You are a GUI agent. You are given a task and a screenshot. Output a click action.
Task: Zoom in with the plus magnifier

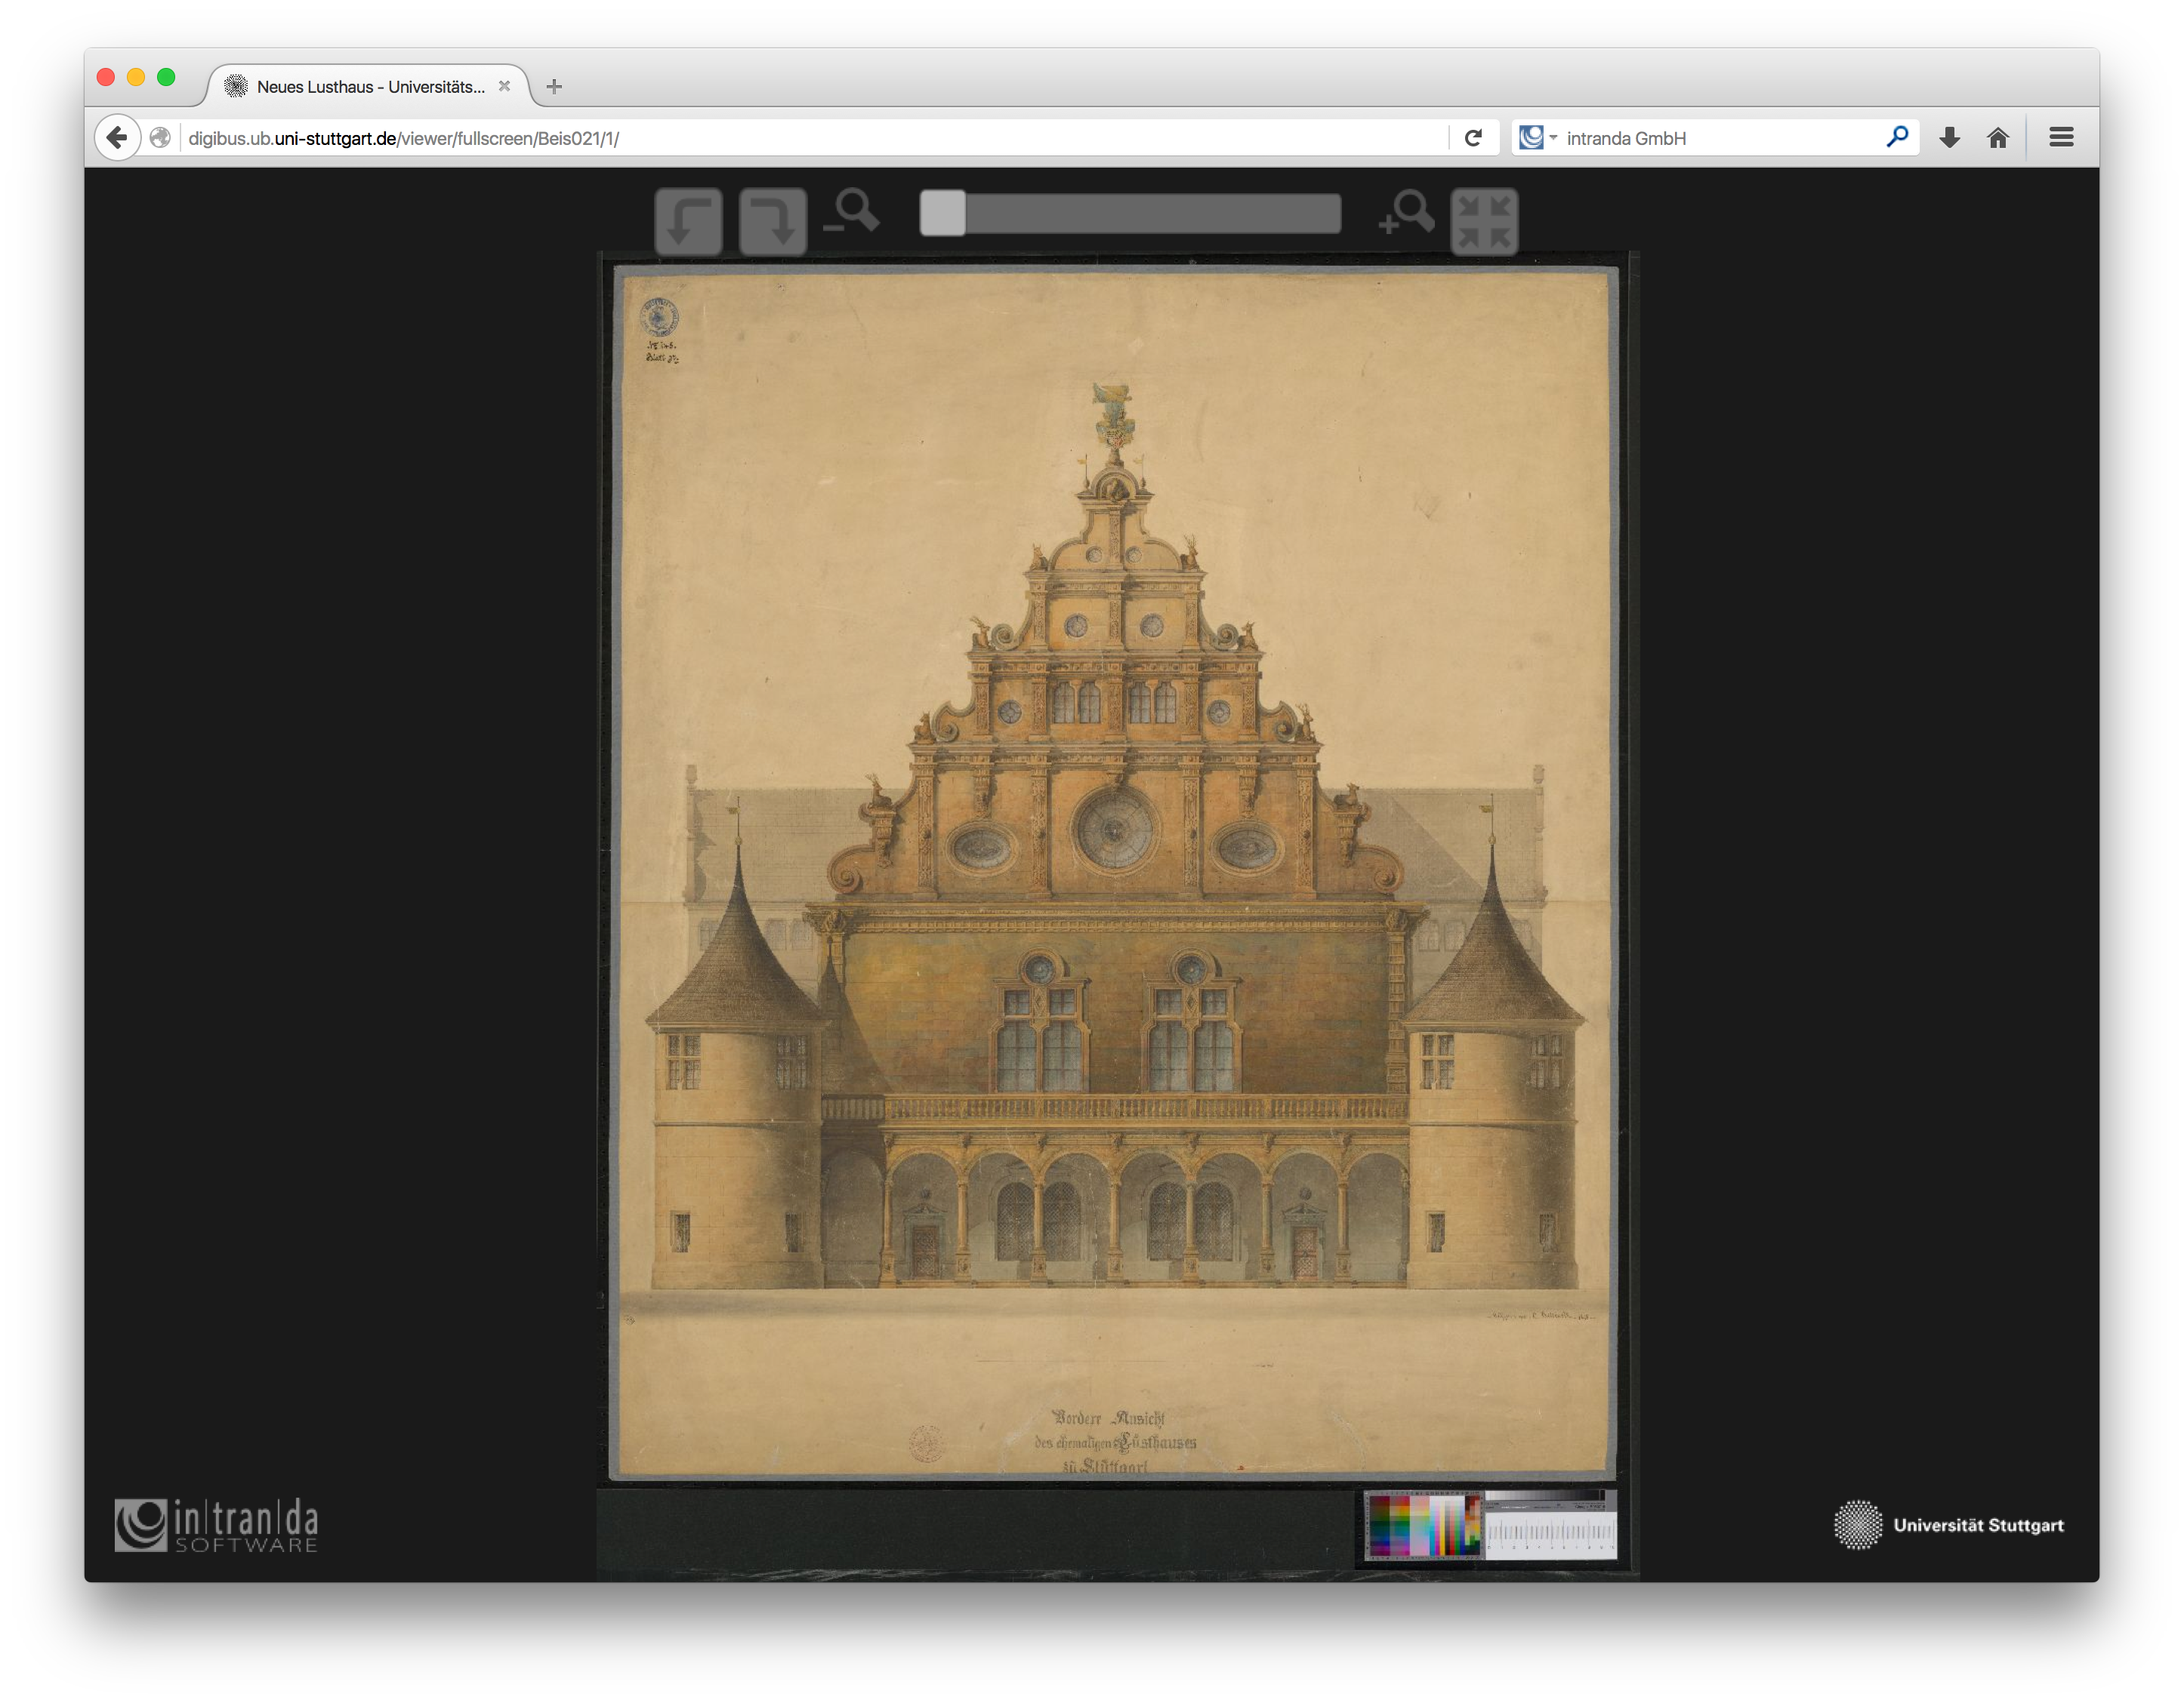tap(1406, 213)
